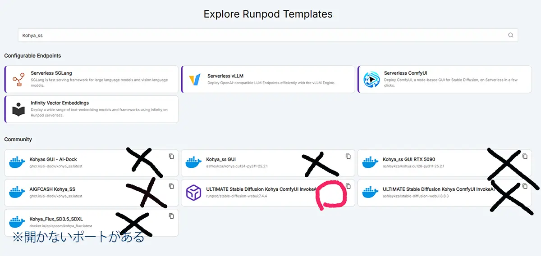Screen dimensions: 541x256
Task: Click the Docker icon of AIGFCASH Kohya_SS
Action: (18, 193)
